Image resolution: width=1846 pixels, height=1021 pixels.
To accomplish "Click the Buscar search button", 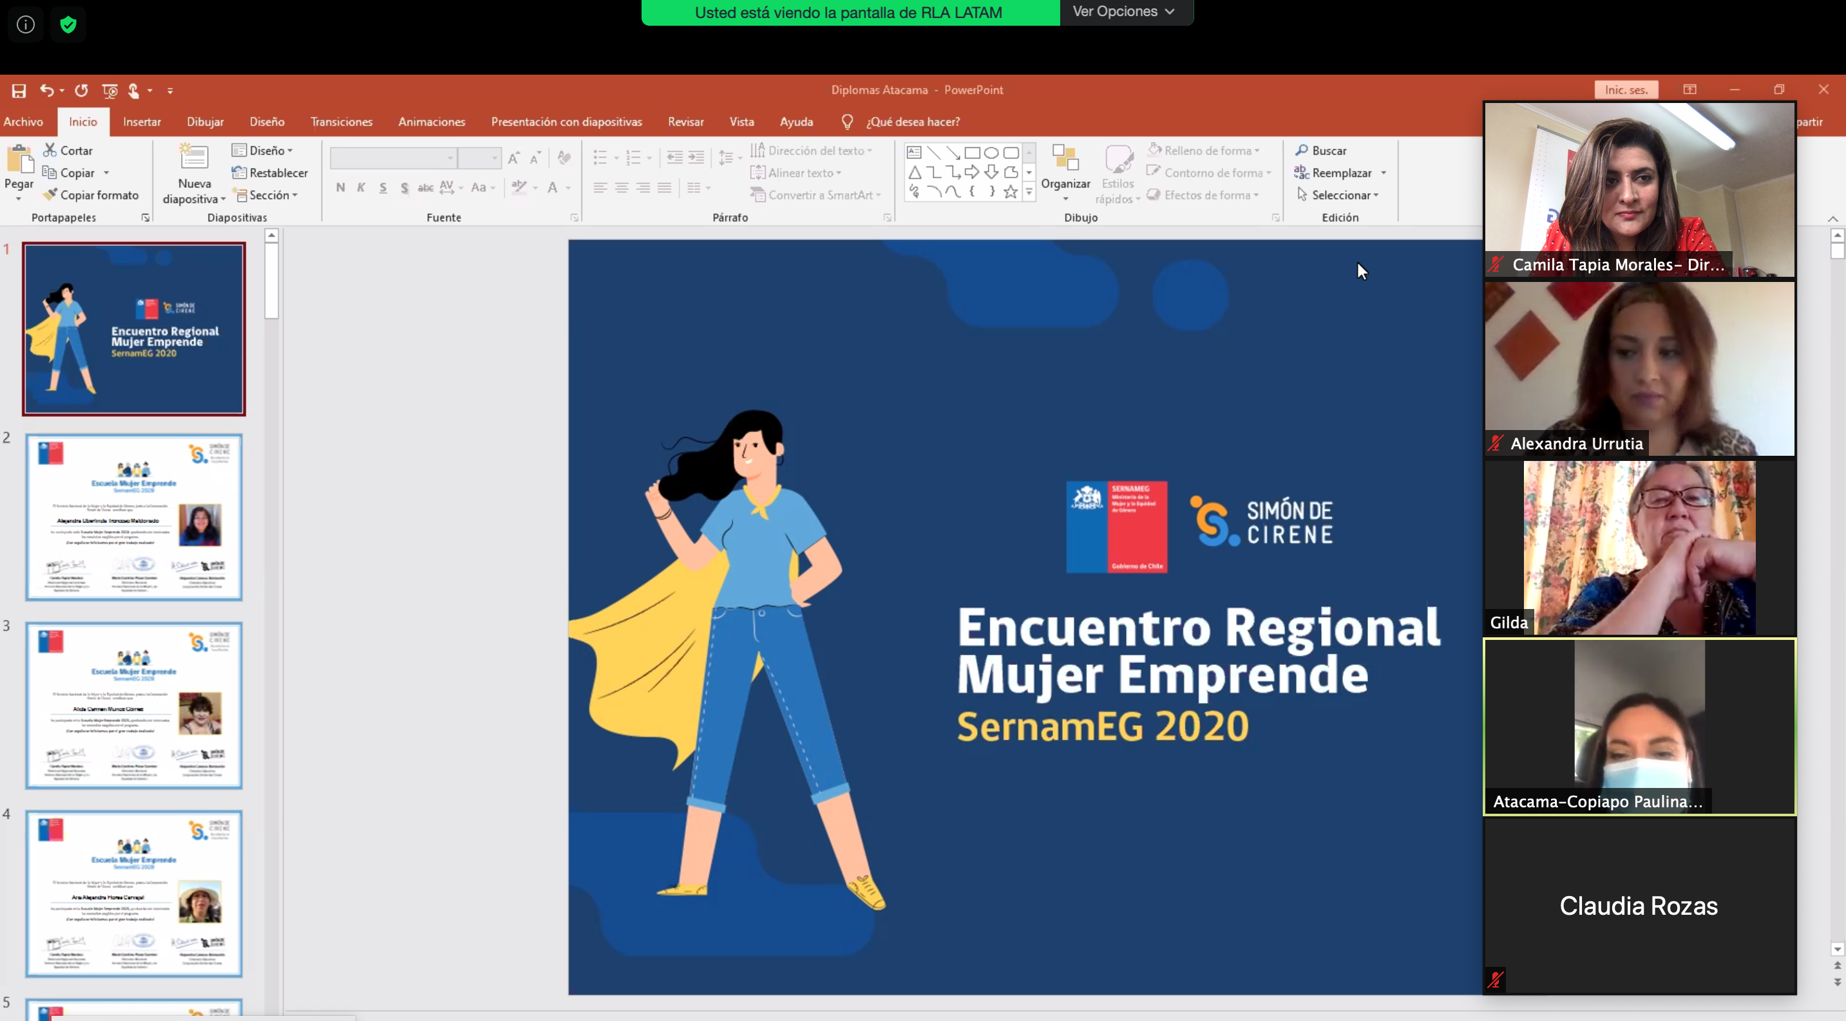I will [x=1320, y=151].
